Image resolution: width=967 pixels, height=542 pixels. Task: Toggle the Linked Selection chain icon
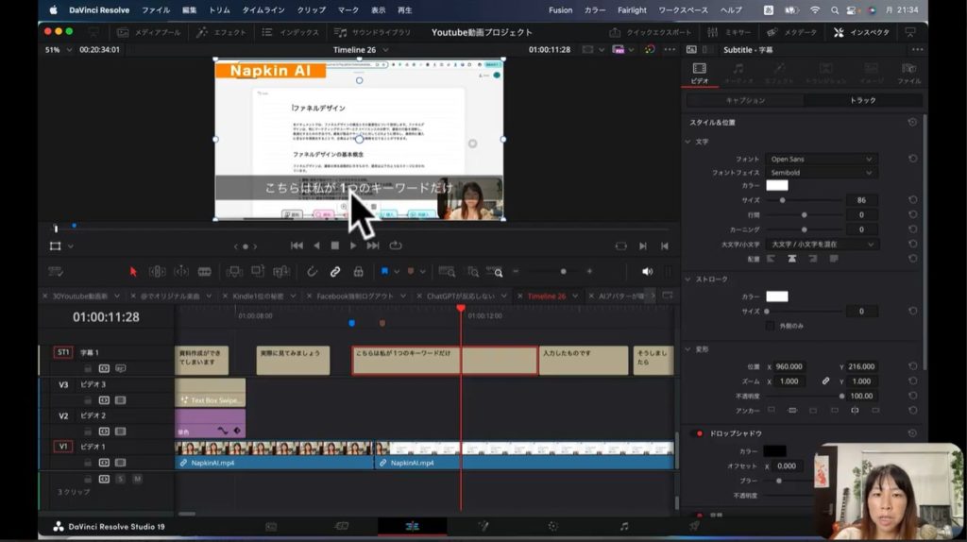point(334,272)
